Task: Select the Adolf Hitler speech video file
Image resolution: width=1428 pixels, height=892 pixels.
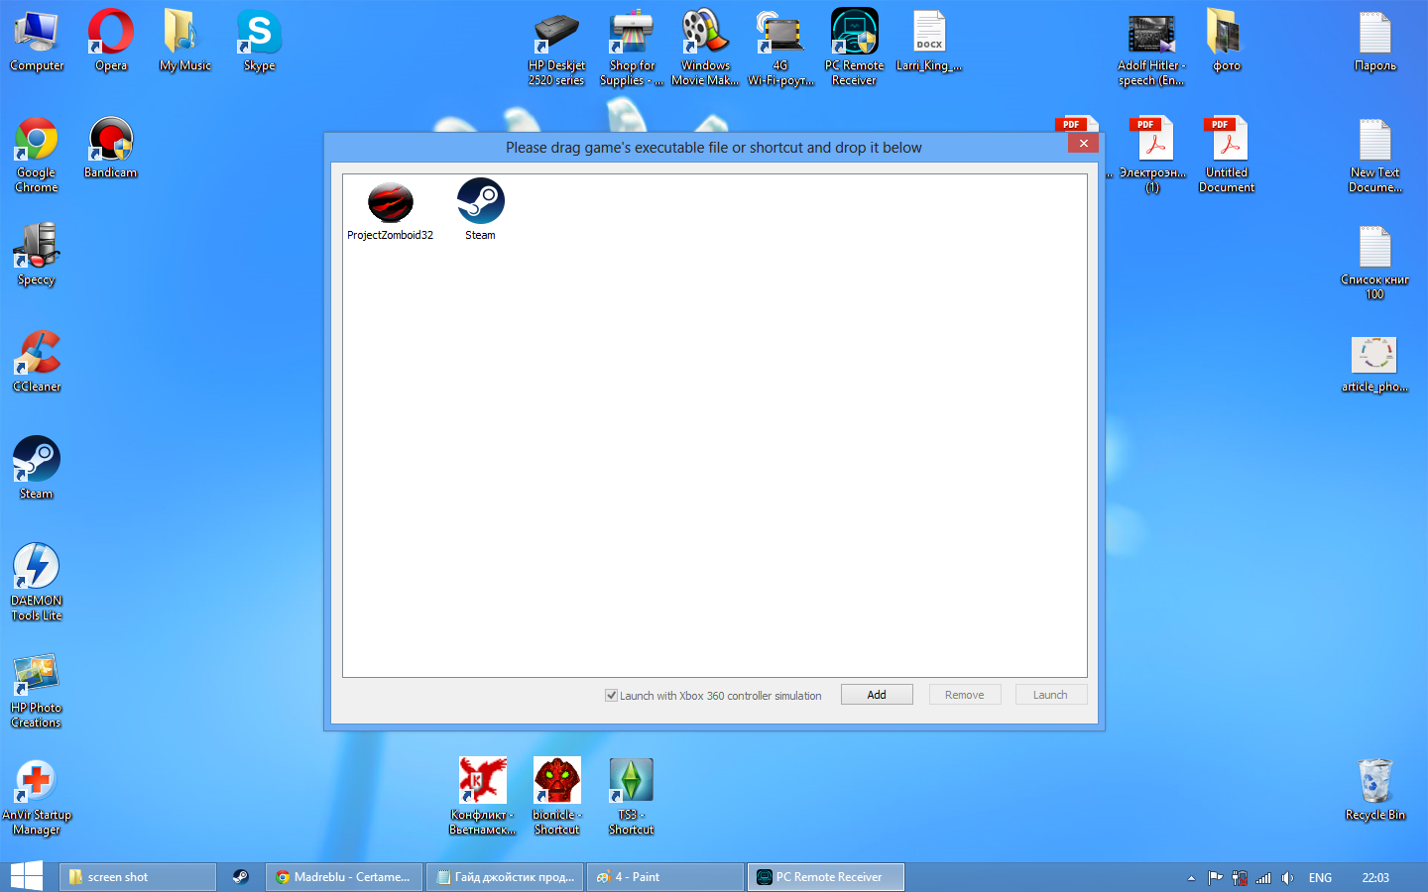Action: point(1152,49)
